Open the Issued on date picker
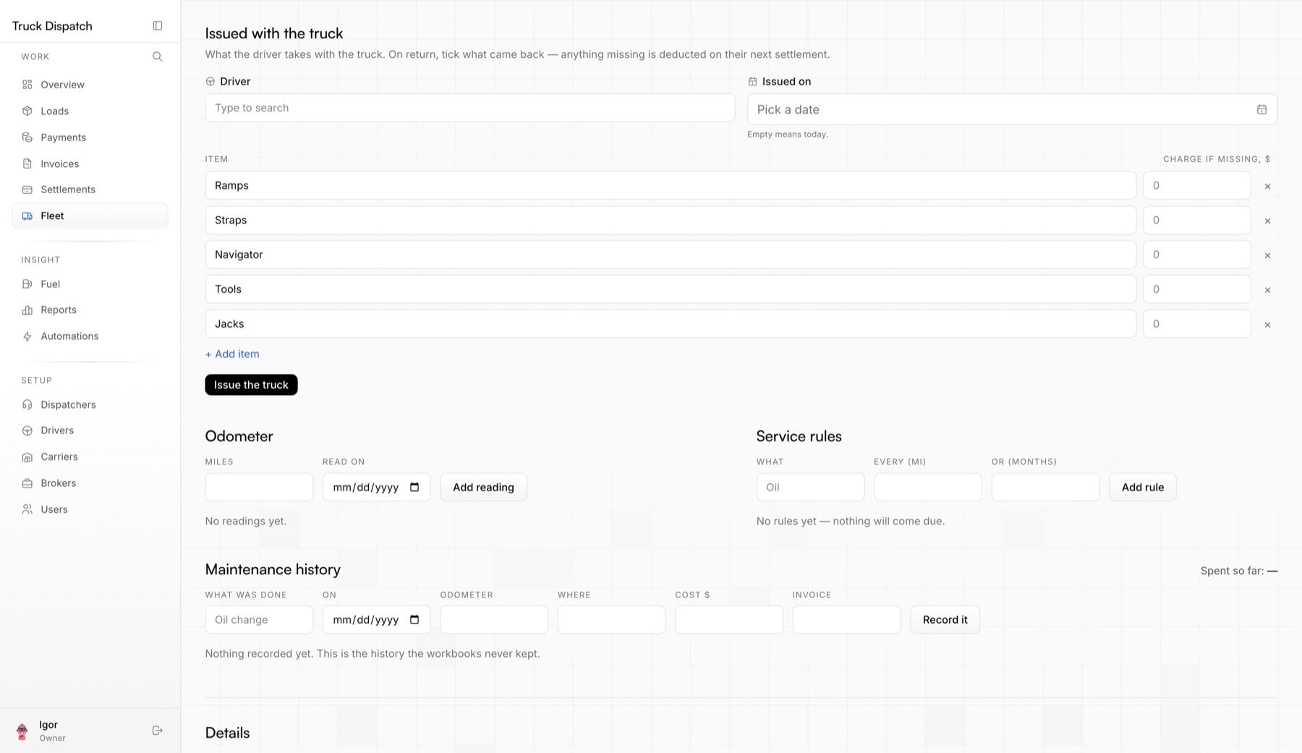1302x753 pixels. 1012,109
